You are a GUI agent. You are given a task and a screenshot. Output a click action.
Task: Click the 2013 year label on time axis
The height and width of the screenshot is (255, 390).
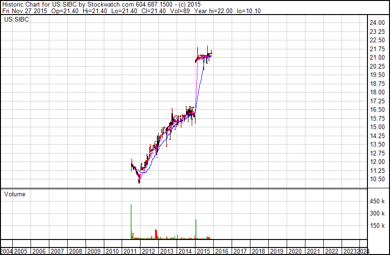166,251
